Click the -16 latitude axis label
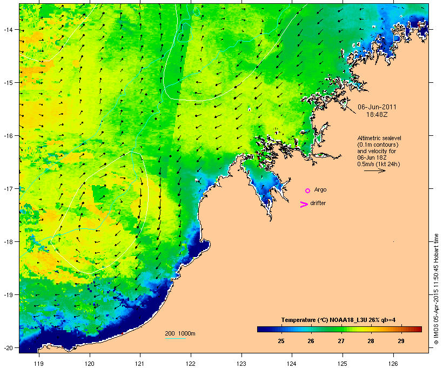 [x=8, y=136]
